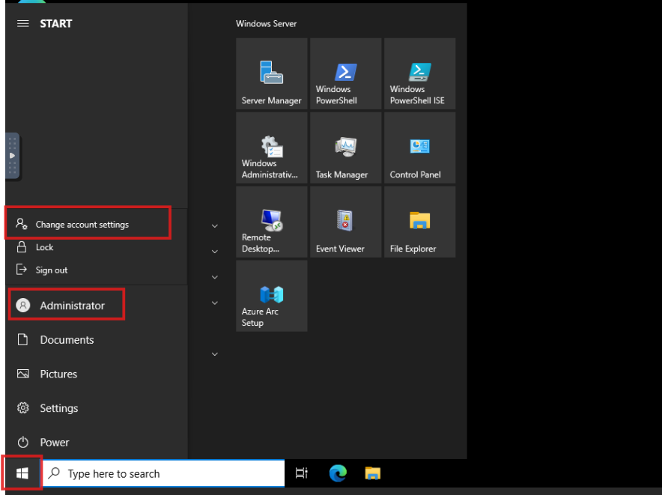Click the Sign out arrow icon
662x495 pixels.
click(x=22, y=270)
